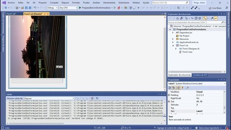The width and height of the screenshot is (231, 130).
Task: Click Clear All icon in Output toolbar
Action: (92, 98)
